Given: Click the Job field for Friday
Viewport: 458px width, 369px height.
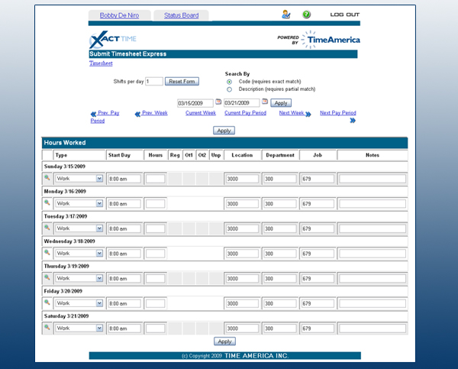Looking at the screenshot, I should 318,303.
